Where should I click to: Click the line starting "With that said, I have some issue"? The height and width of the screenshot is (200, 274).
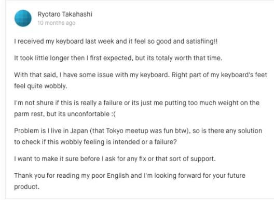click(x=141, y=75)
